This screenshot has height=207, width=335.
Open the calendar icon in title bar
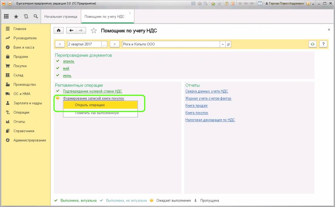click(233, 4)
